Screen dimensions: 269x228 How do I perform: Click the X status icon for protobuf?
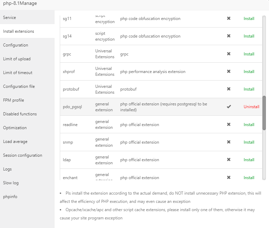click(229, 89)
